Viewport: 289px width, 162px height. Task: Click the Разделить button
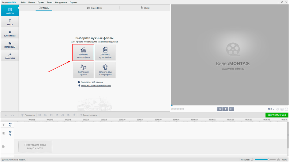click(28, 115)
